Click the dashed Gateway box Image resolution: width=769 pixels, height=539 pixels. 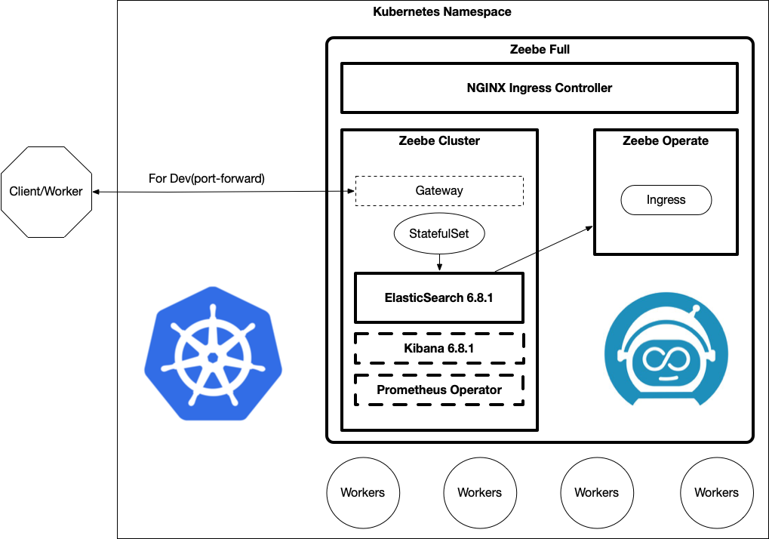(x=439, y=191)
